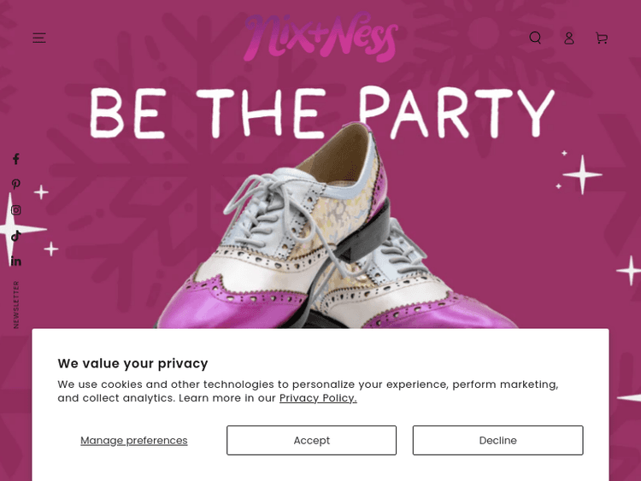This screenshot has width=641, height=481.
Task: Visit the Facebook social page
Action: pyautogui.click(x=15, y=159)
